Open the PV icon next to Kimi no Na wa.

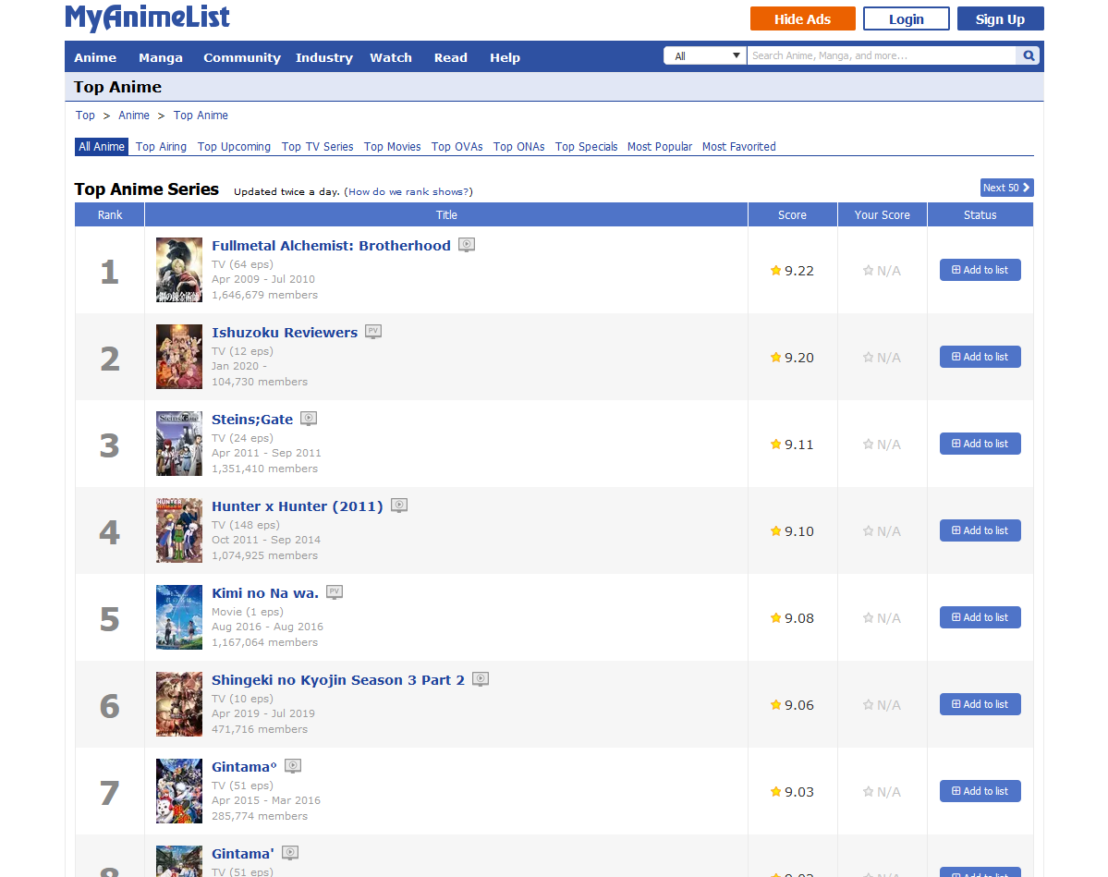pos(335,592)
